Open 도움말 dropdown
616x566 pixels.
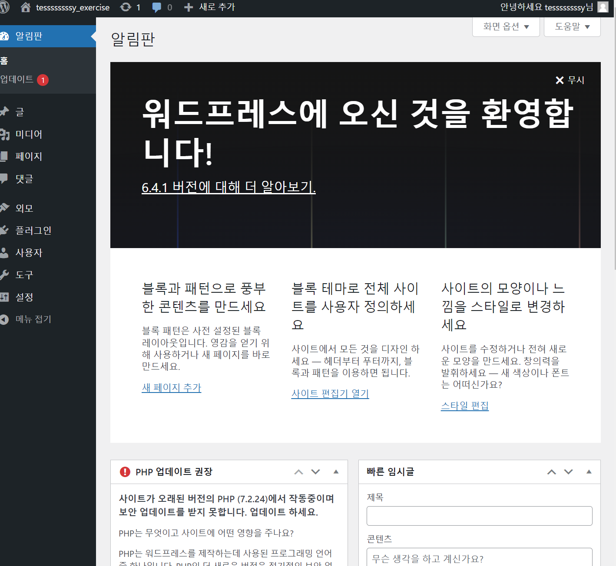[x=572, y=27]
